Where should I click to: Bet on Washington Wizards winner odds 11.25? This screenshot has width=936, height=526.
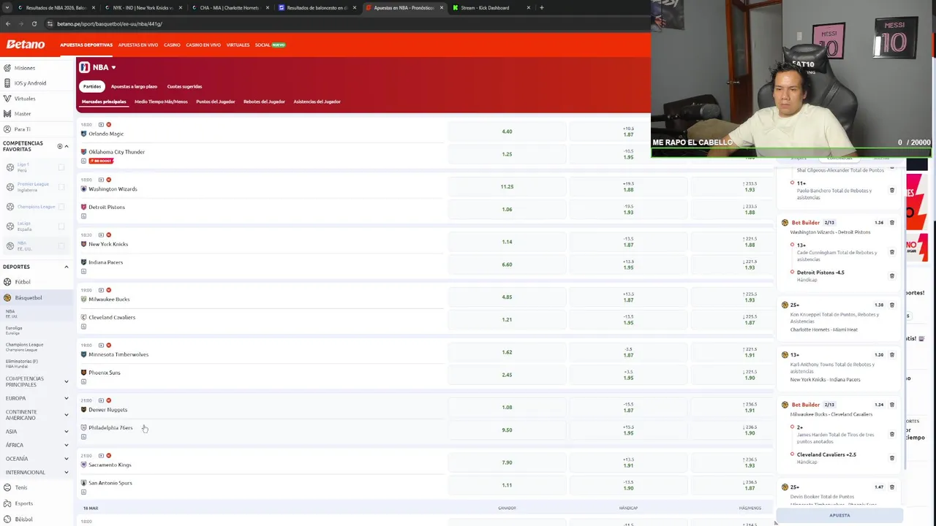[507, 187]
